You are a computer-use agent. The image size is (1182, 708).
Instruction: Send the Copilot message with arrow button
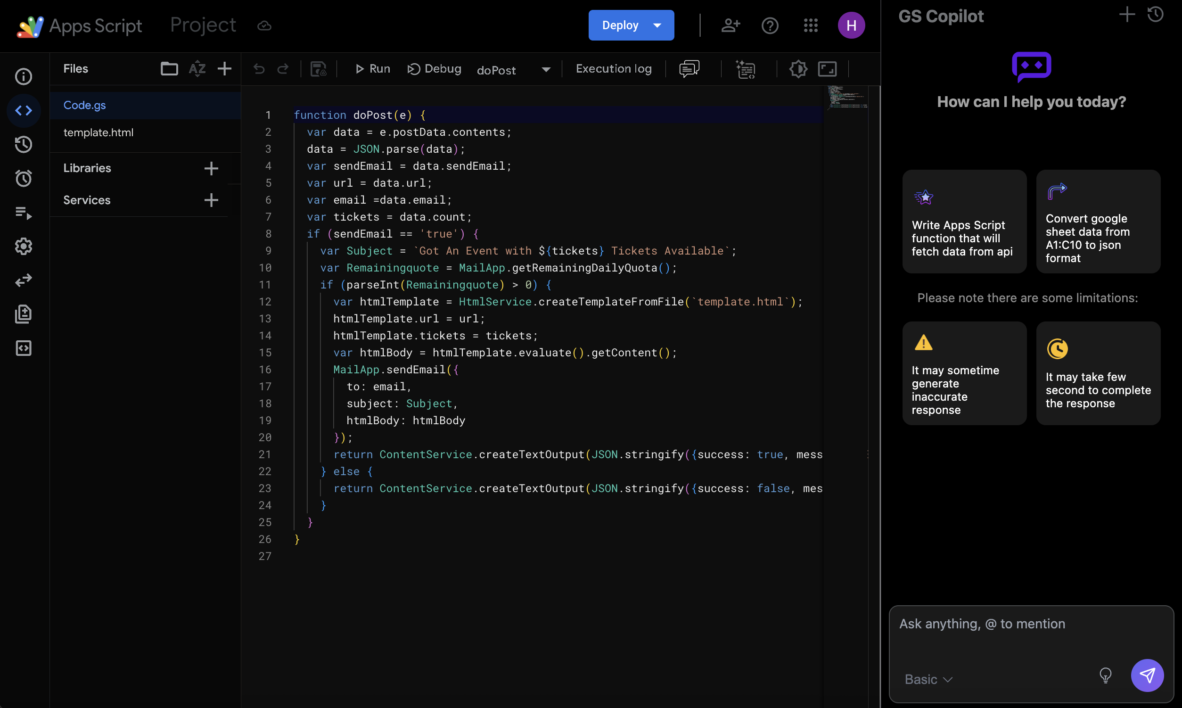tap(1147, 675)
